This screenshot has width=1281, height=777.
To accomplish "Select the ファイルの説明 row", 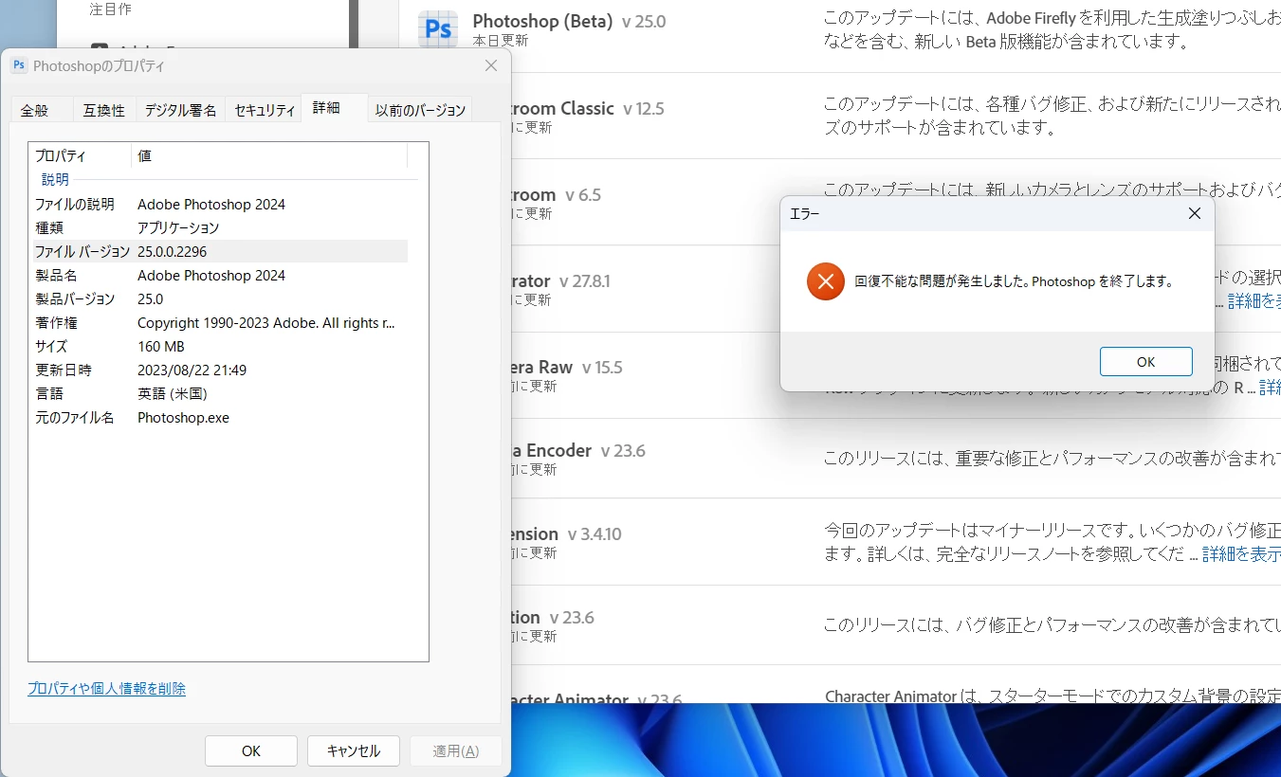I will (219, 204).
